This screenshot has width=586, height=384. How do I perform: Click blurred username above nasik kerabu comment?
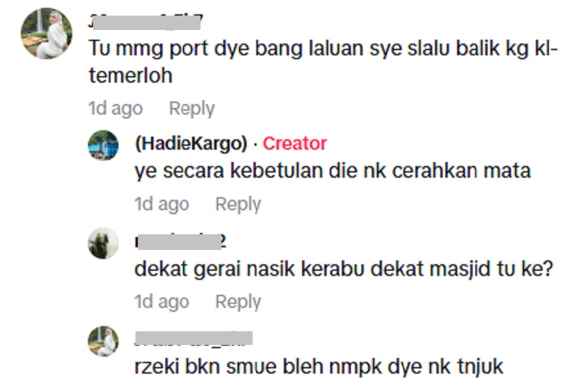180,241
